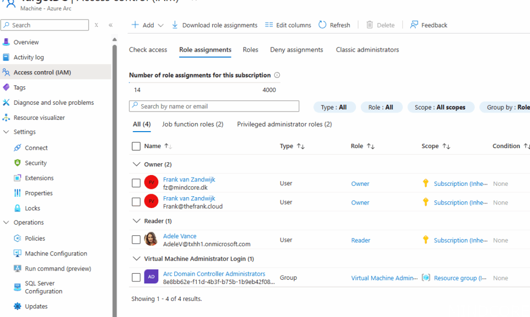The height and width of the screenshot is (317, 530).
Task: Open Machine Configuration under Operations
Action: pyautogui.click(x=56, y=253)
